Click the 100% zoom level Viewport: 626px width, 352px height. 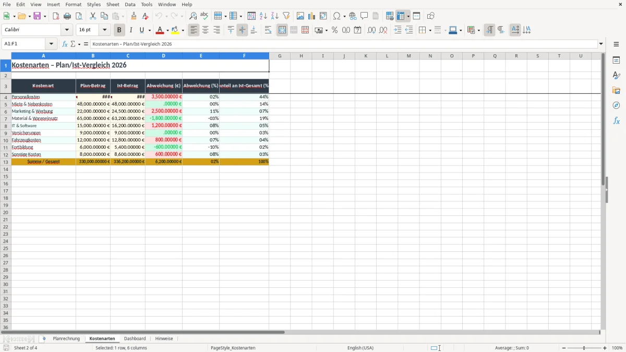tap(617, 348)
